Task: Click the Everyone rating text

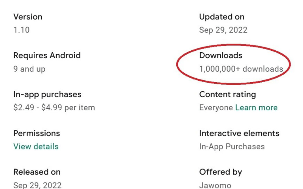Action: click(216, 108)
